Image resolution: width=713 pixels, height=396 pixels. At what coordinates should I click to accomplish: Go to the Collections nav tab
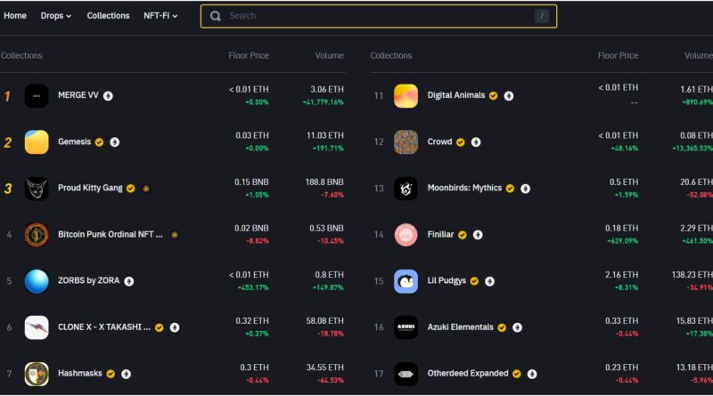click(108, 16)
